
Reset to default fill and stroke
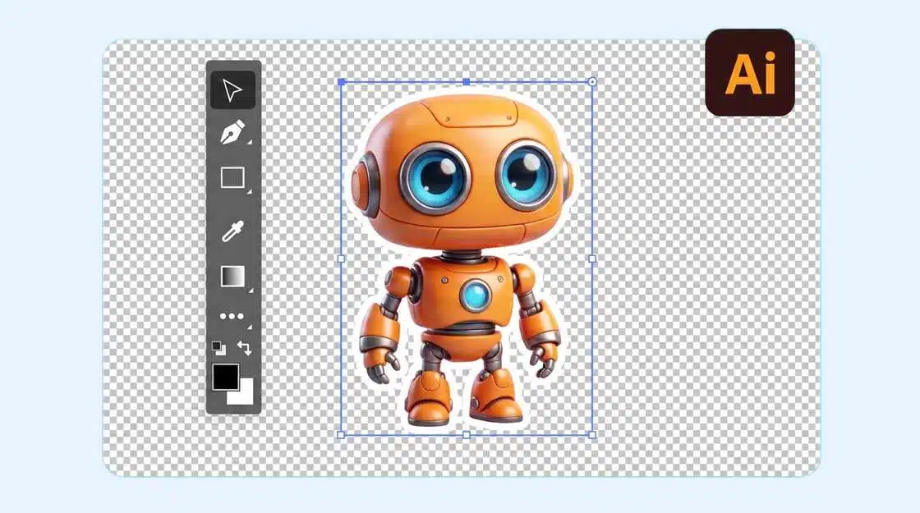tap(218, 348)
